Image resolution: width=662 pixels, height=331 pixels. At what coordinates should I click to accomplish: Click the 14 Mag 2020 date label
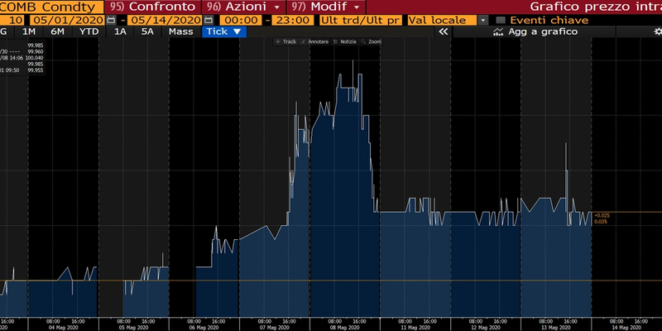point(626,327)
